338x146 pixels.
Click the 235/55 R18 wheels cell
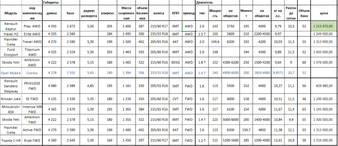(159, 34)
